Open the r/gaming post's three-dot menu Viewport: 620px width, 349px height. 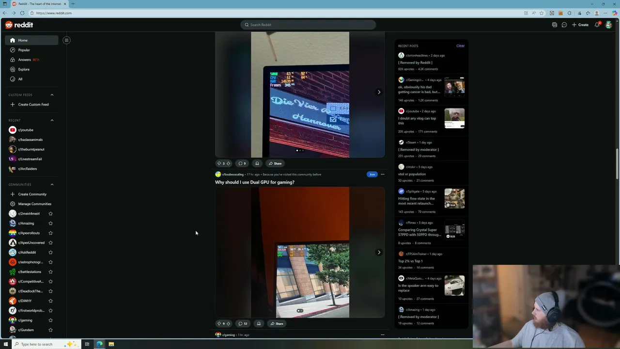click(382, 334)
